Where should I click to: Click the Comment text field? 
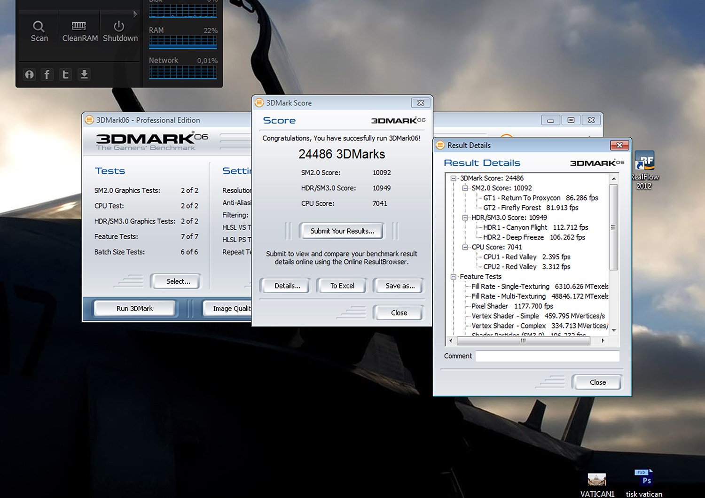click(548, 356)
